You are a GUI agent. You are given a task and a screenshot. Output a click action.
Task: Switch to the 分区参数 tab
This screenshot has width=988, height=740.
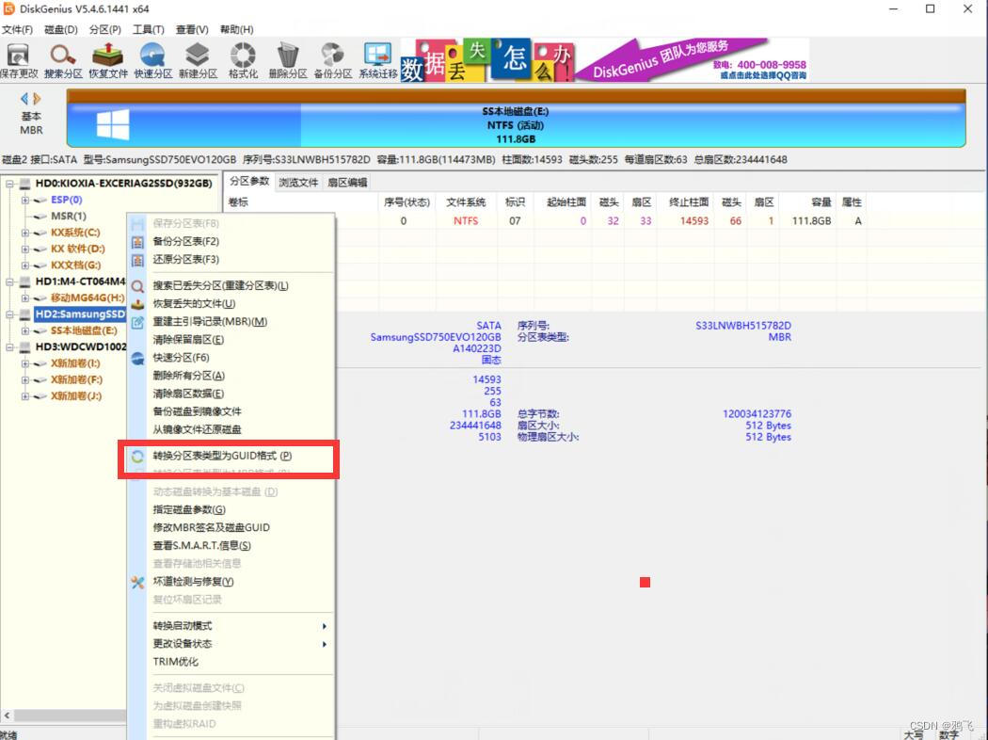point(249,182)
